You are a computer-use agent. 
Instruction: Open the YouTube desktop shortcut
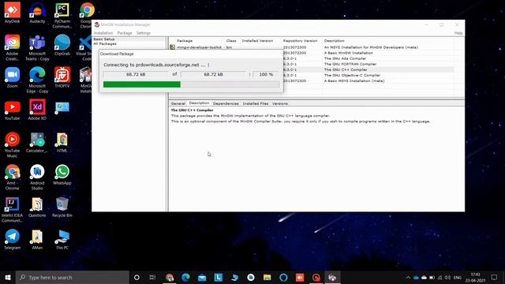(x=13, y=110)
